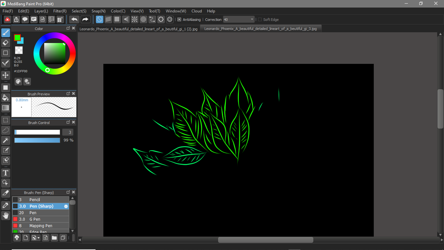Enable concentric circle snap
The width and height of the screenshot is (444, 250).
click(x=143, y=19)
